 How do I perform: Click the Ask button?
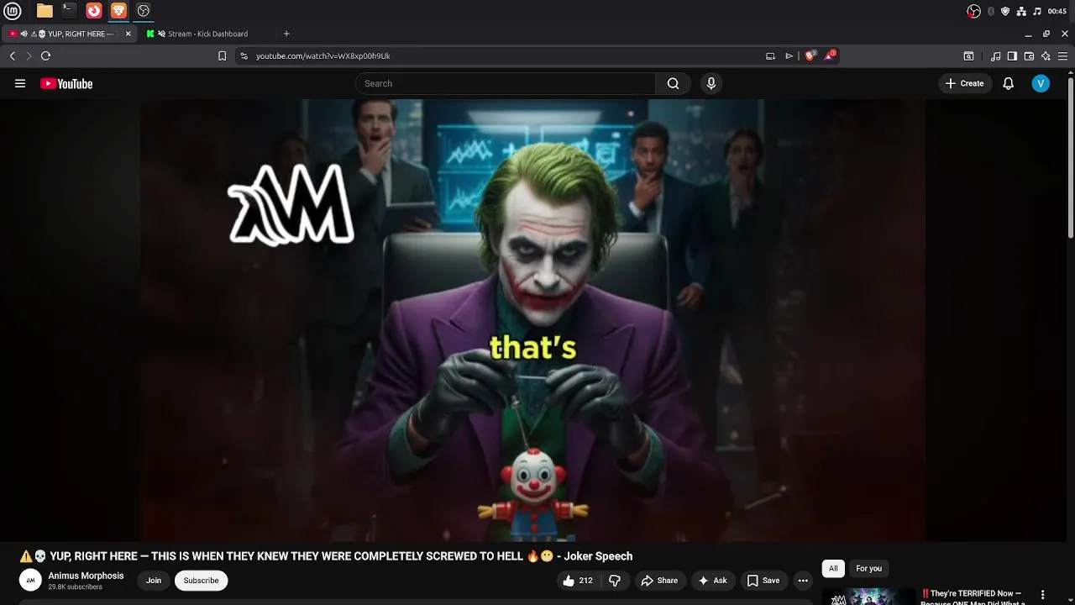tap(712, 580)
